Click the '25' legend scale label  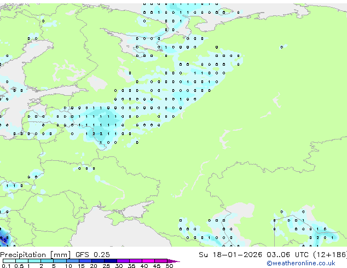106,266
